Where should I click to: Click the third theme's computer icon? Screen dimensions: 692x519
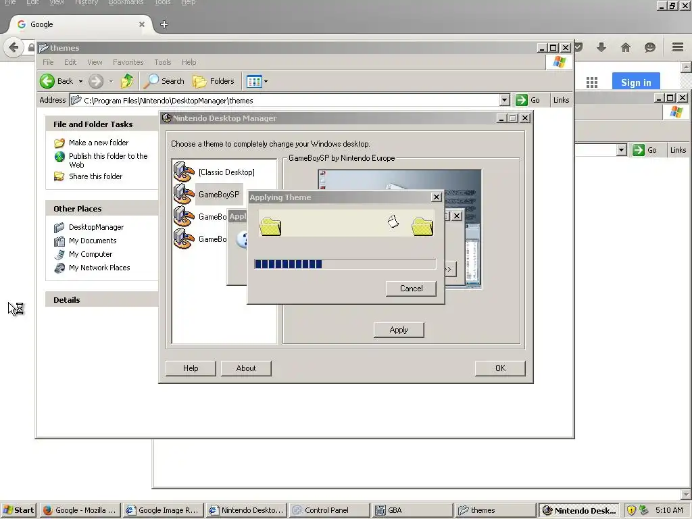(184, 216)
